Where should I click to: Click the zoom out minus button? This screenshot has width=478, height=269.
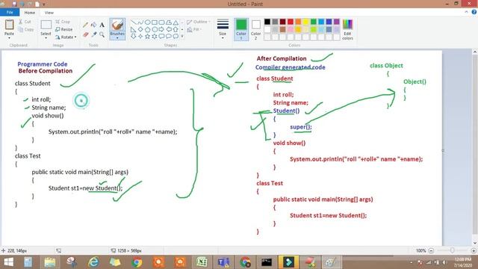(431, 251)
